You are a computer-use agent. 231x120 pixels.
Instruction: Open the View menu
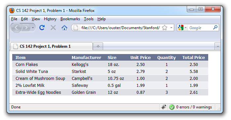(36, 19)
